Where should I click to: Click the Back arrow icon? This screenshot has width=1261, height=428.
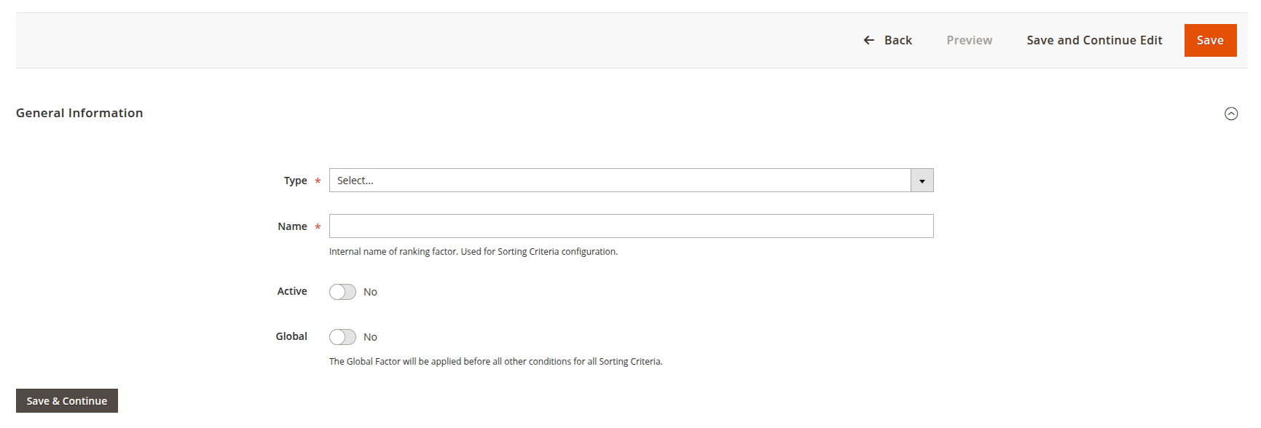pos(868,40)
